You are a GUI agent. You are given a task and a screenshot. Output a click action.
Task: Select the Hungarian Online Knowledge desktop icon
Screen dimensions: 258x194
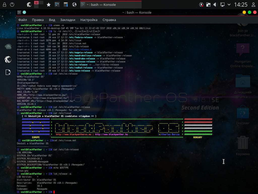[243, 55]
